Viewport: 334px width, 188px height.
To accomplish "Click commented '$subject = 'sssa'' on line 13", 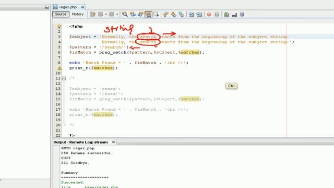I will pos(95,89).
